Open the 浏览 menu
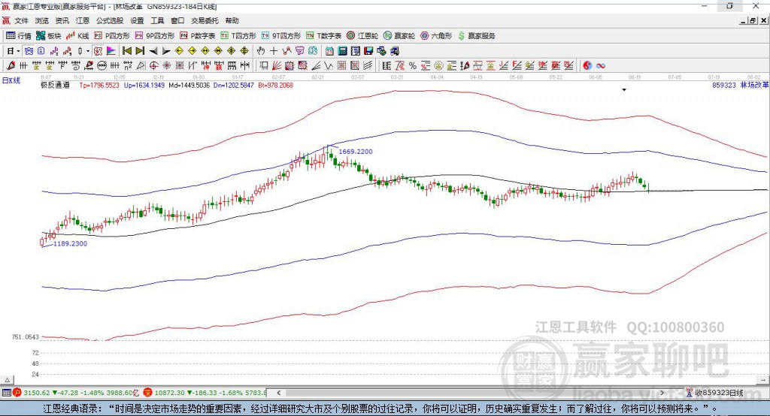 (42, 20)
